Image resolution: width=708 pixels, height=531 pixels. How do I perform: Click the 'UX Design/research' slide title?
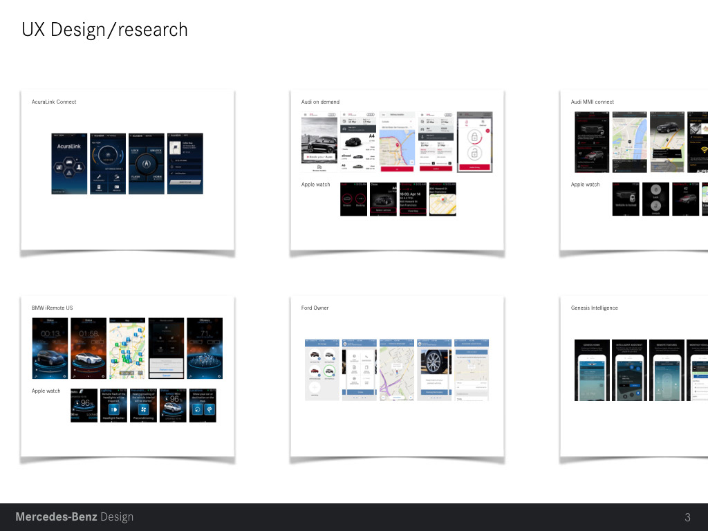(x=104, y=30)
